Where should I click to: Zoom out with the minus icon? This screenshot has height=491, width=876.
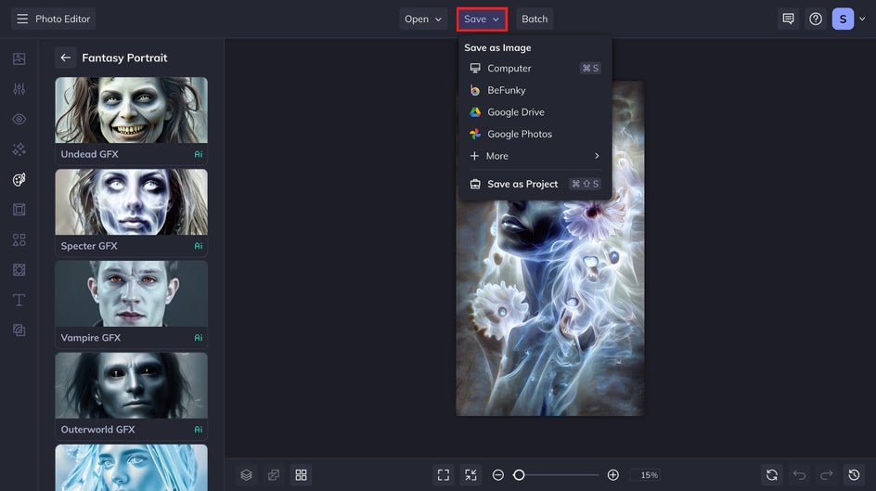coord(497,475)
